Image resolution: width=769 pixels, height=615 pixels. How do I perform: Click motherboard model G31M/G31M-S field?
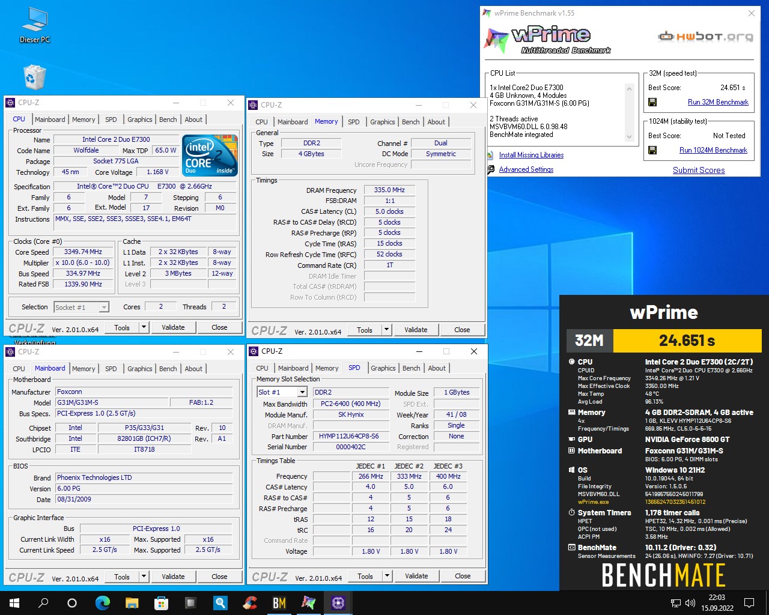pyautogui.click(x=112, y=403)
